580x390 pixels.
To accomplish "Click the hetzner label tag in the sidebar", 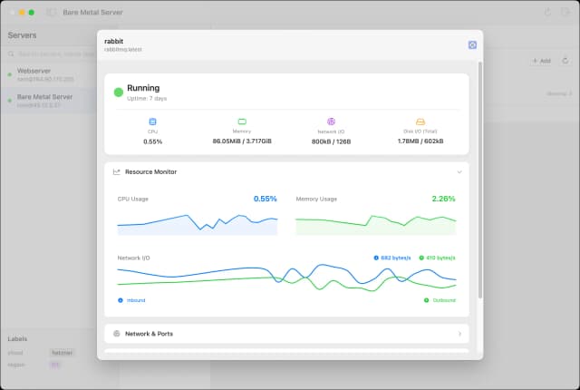I will pos(63,353).
